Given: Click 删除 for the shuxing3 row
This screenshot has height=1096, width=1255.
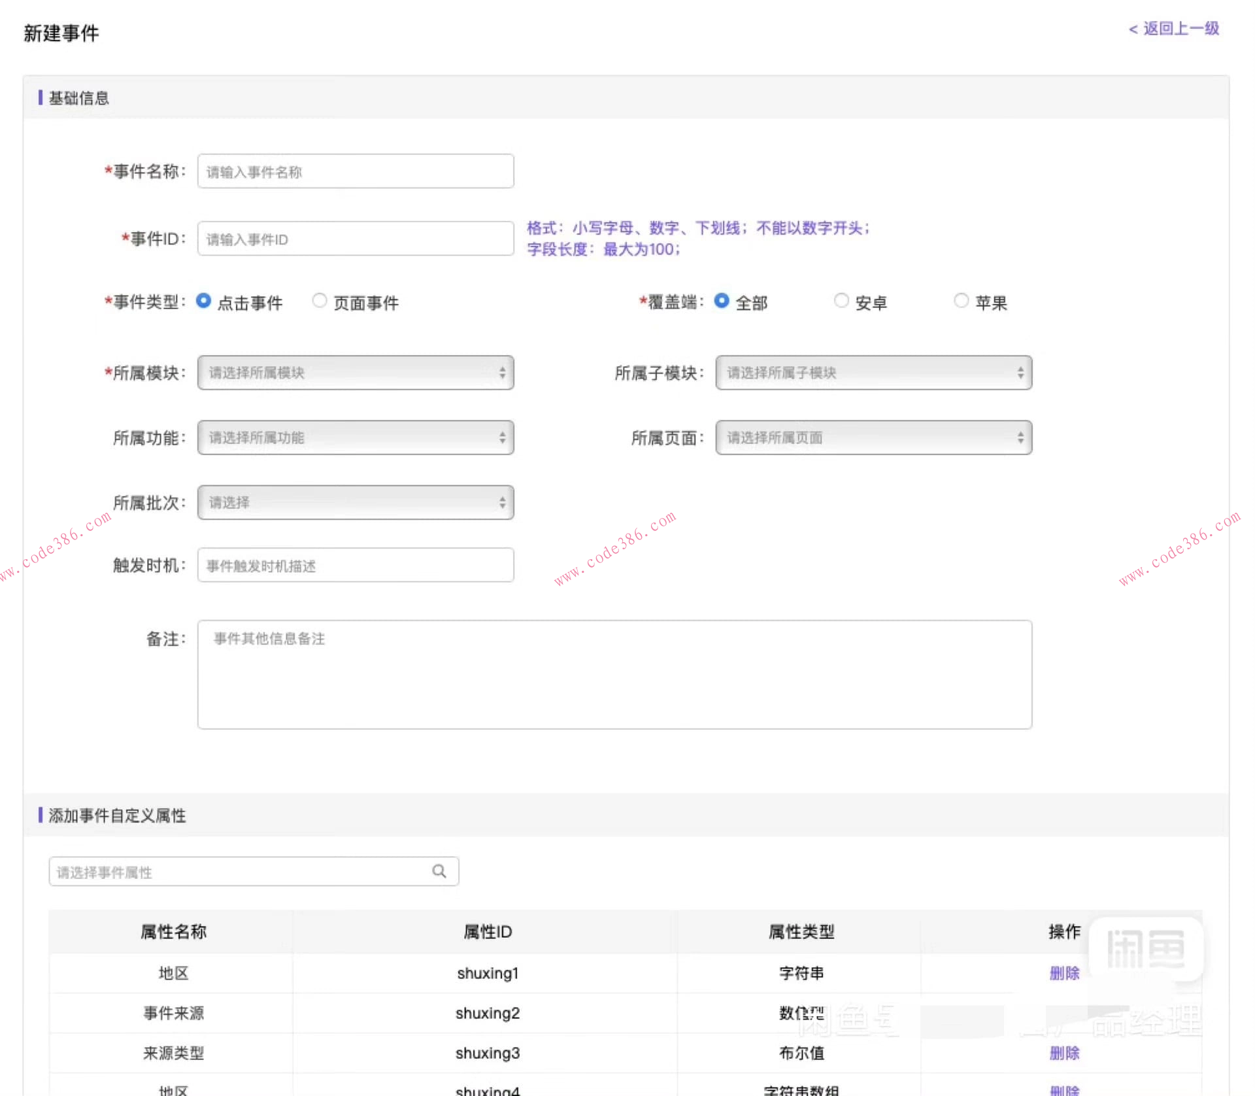Looking at the screenshot, I should (x=1064, y=1053).
